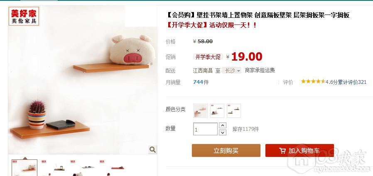This screenshot has height=176, width=373.
Task: Click the 加入购物车 add to cart button
Action: click(299, 150)
